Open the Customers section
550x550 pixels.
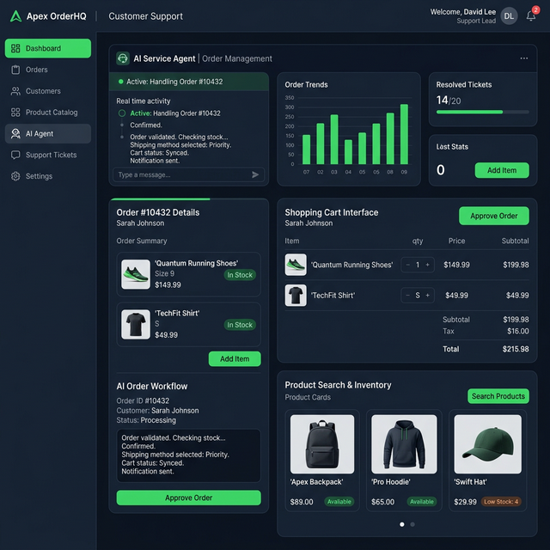48,91
